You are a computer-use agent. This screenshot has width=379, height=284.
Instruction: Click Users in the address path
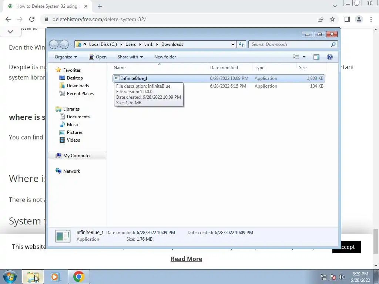(x=131, y=44)
